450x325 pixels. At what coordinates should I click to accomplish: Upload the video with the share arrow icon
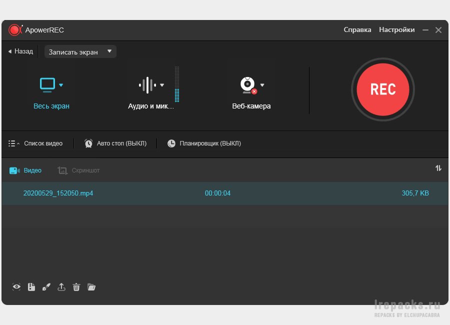(61, 287)
